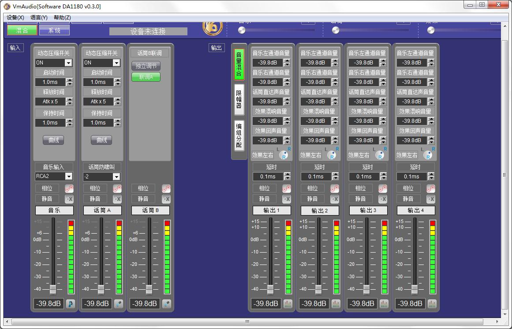Viewport: 512px width, 329px height.
Task: Mute the 话筒 A channel via its speaker icon
Action: point(118,199)
